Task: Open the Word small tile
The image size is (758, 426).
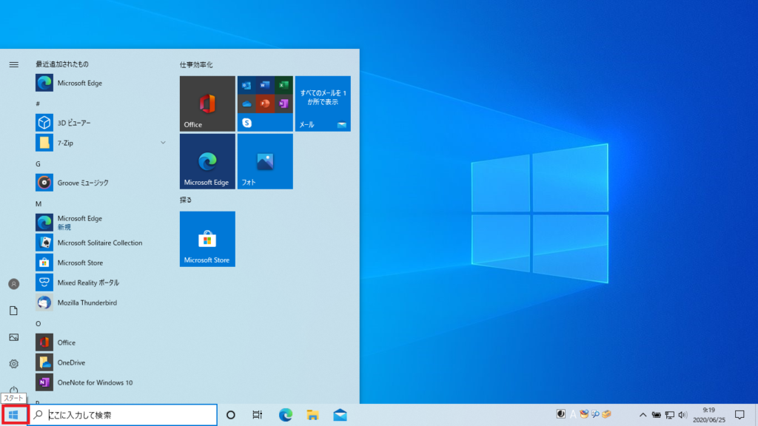Action: coord(265,86)
